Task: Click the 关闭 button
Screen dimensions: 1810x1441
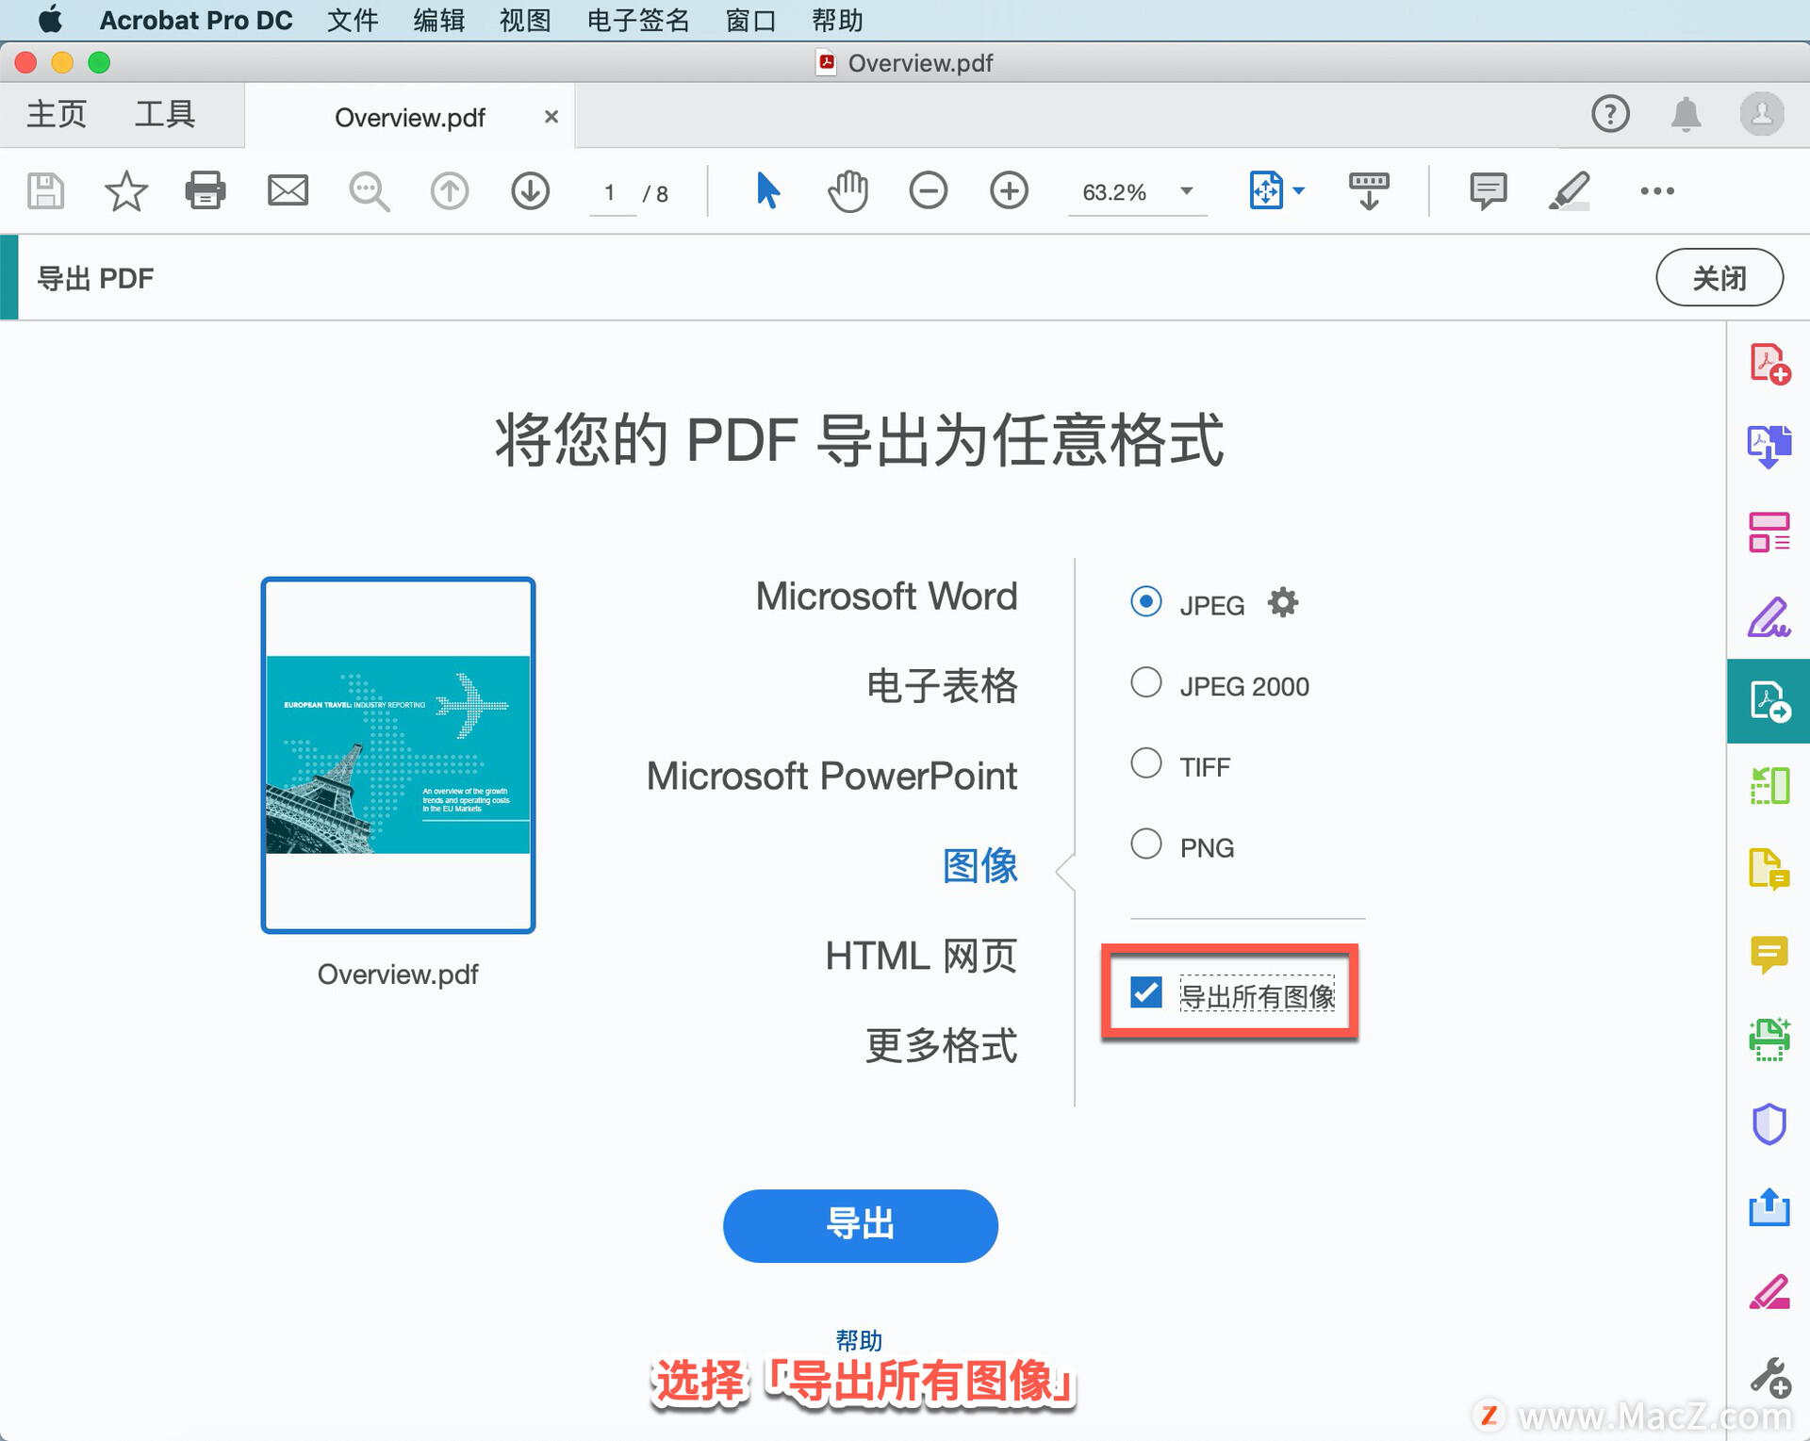Action: (x=1719, y=278)
